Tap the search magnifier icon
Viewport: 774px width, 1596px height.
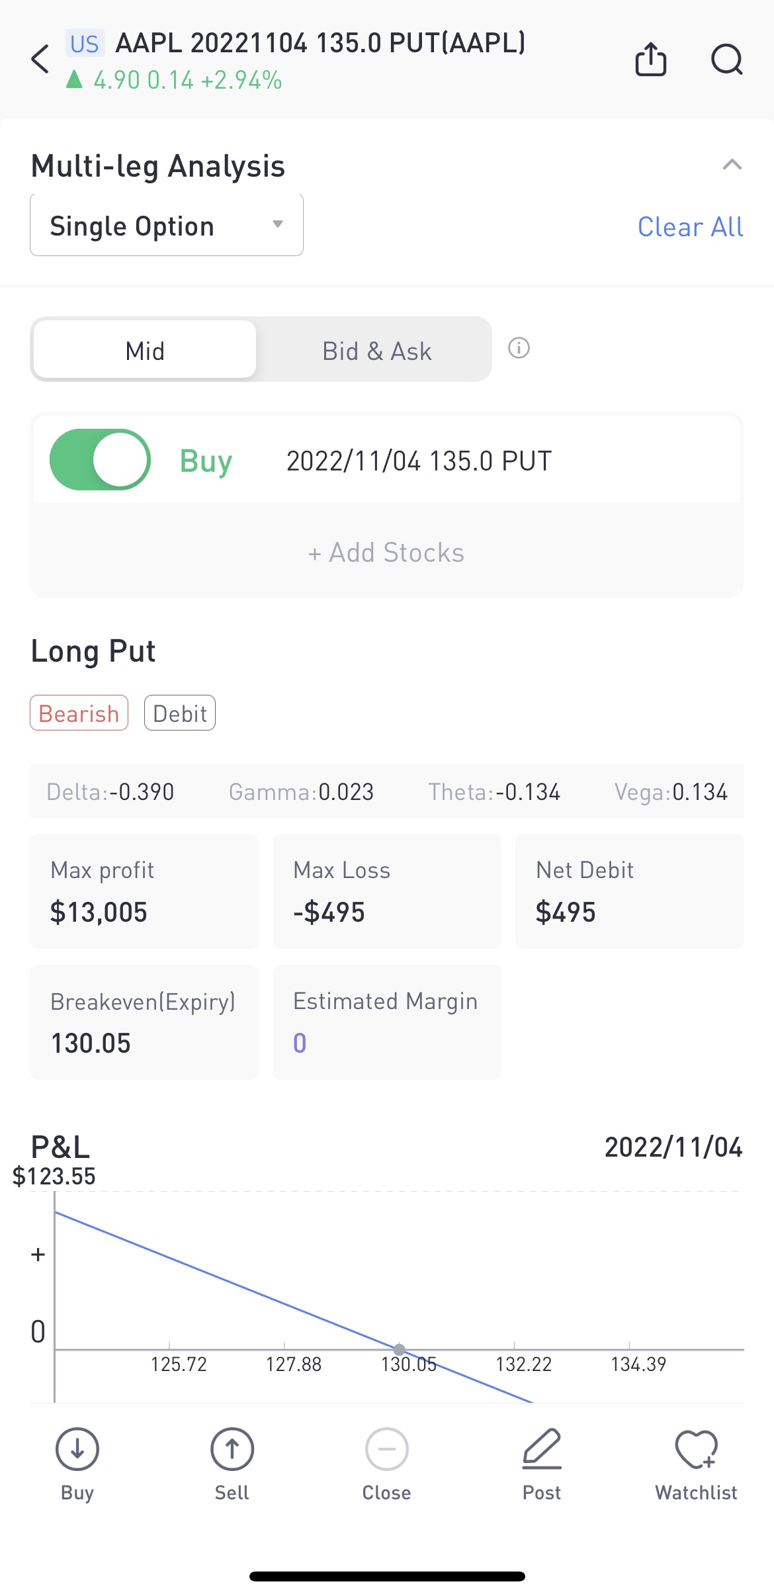pyautogui.click(x=726, y=60)
